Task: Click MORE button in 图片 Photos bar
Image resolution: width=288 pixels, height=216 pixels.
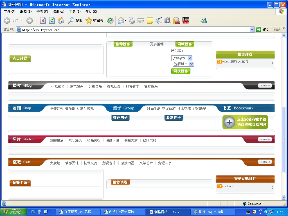Action: [x=265, y=139]
